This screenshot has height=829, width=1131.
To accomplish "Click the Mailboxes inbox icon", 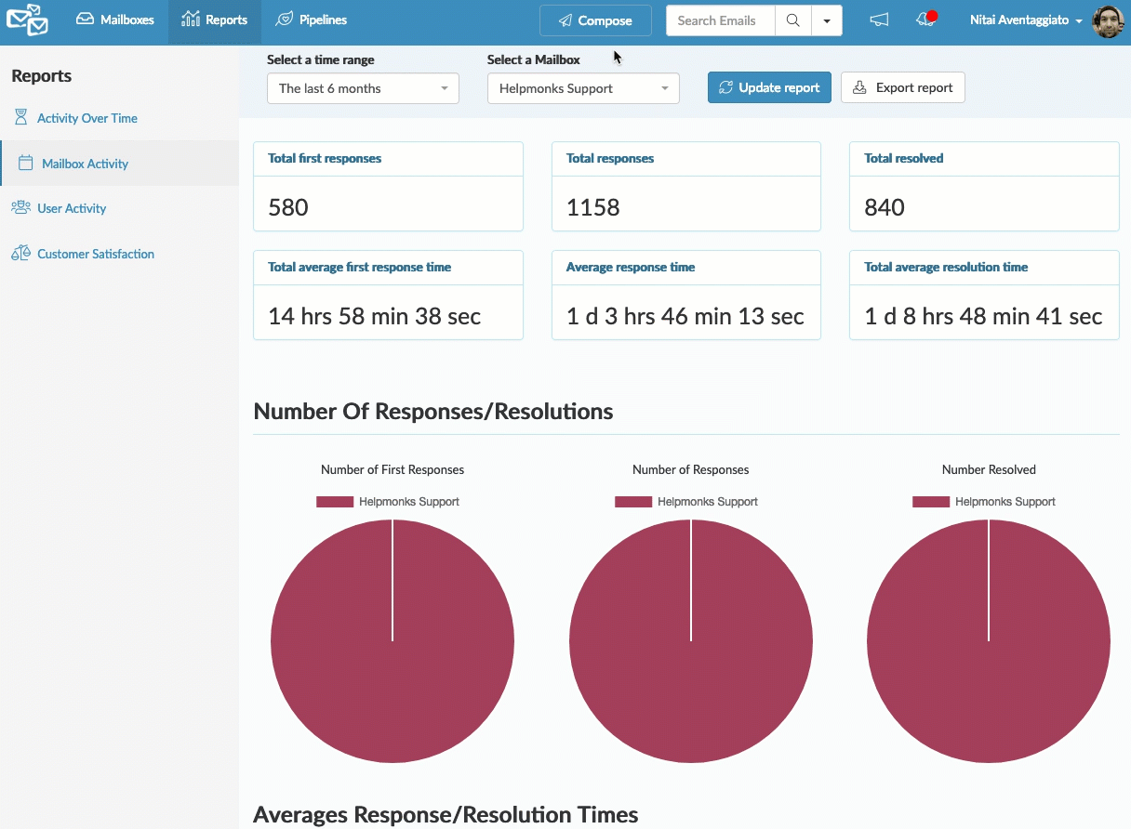I will click(x=86, y=20).
